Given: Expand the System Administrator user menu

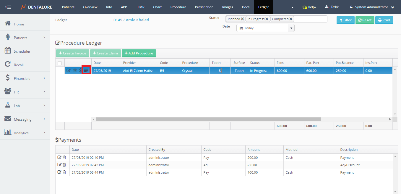Looking at the screenshot, I should click(372, 7).
